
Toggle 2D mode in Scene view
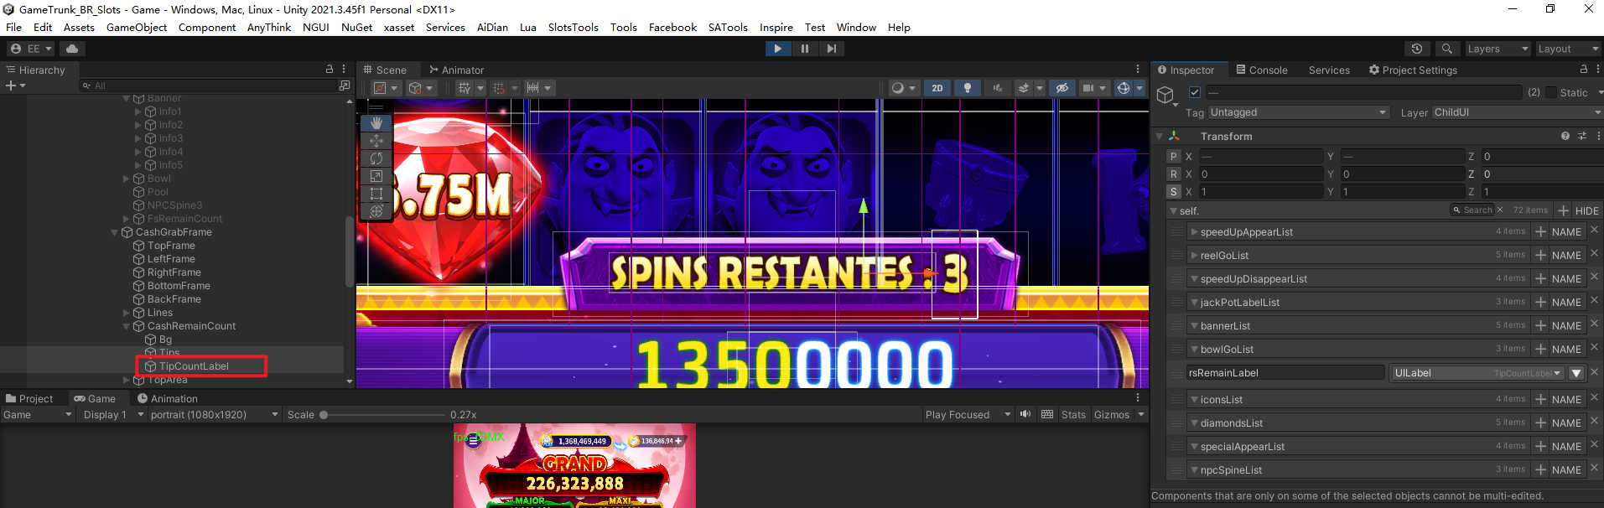tap(937, 88)
